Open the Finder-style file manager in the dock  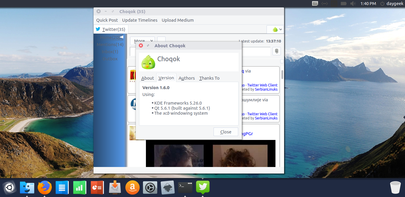(27, 188)
